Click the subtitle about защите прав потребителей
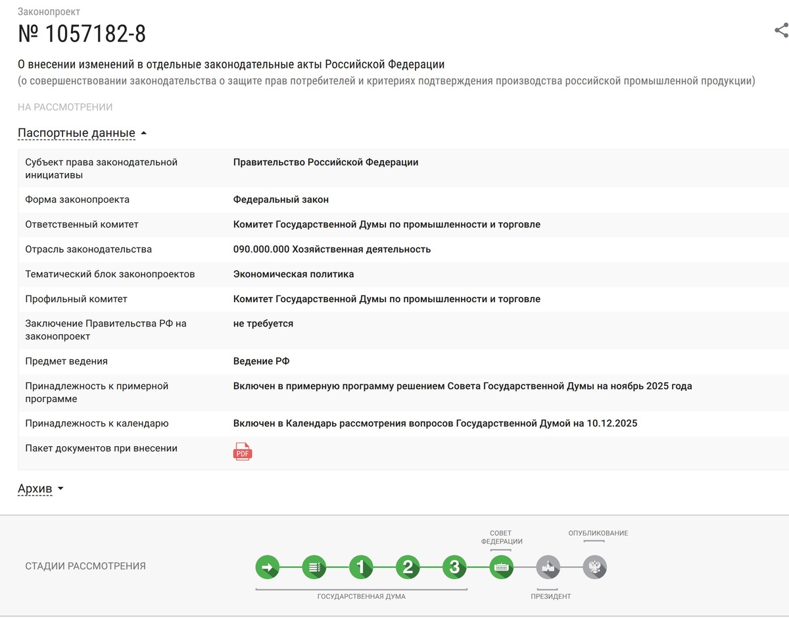 [387, 81]
